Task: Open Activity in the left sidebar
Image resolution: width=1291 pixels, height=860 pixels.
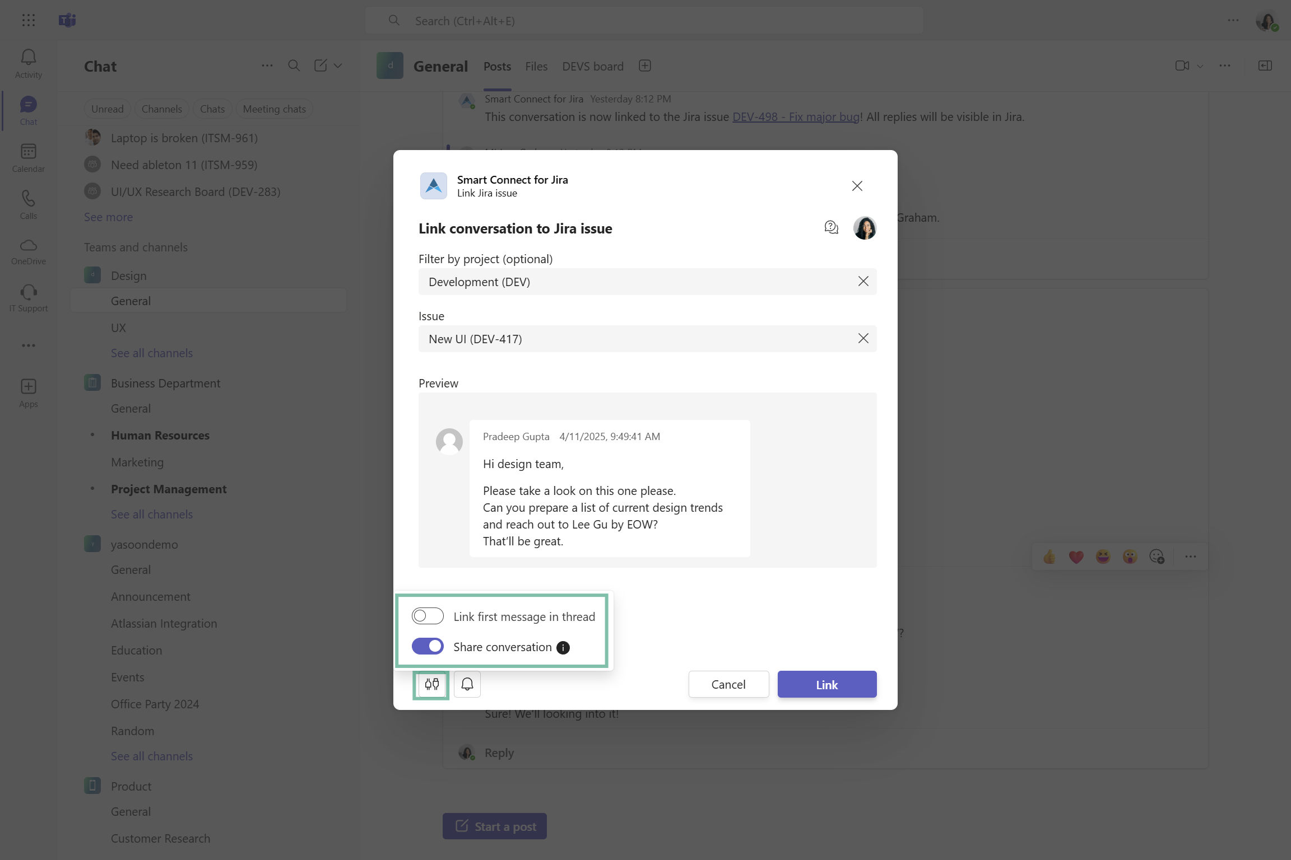Action: (28, 64)
